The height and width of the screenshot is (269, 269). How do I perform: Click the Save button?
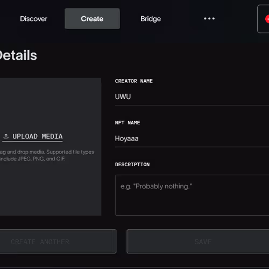click(x=198, y=242)
